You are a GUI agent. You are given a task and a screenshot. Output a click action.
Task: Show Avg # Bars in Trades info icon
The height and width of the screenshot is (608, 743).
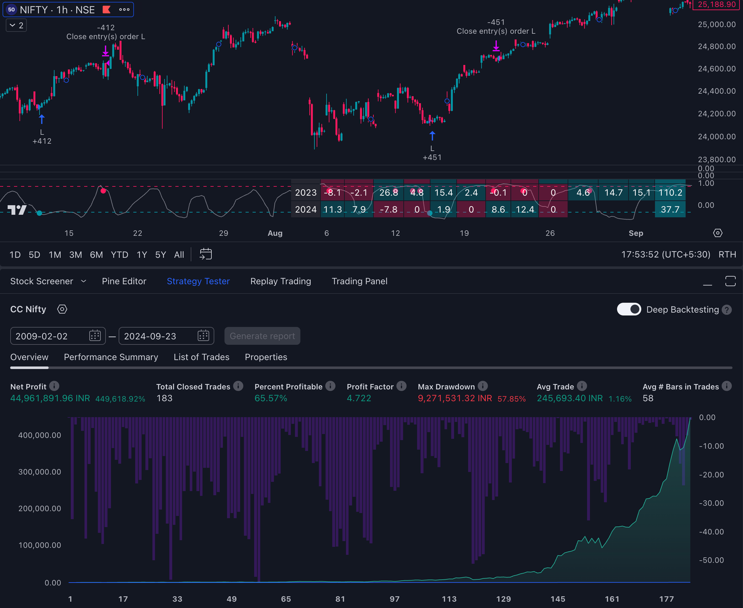pos(727,386)
